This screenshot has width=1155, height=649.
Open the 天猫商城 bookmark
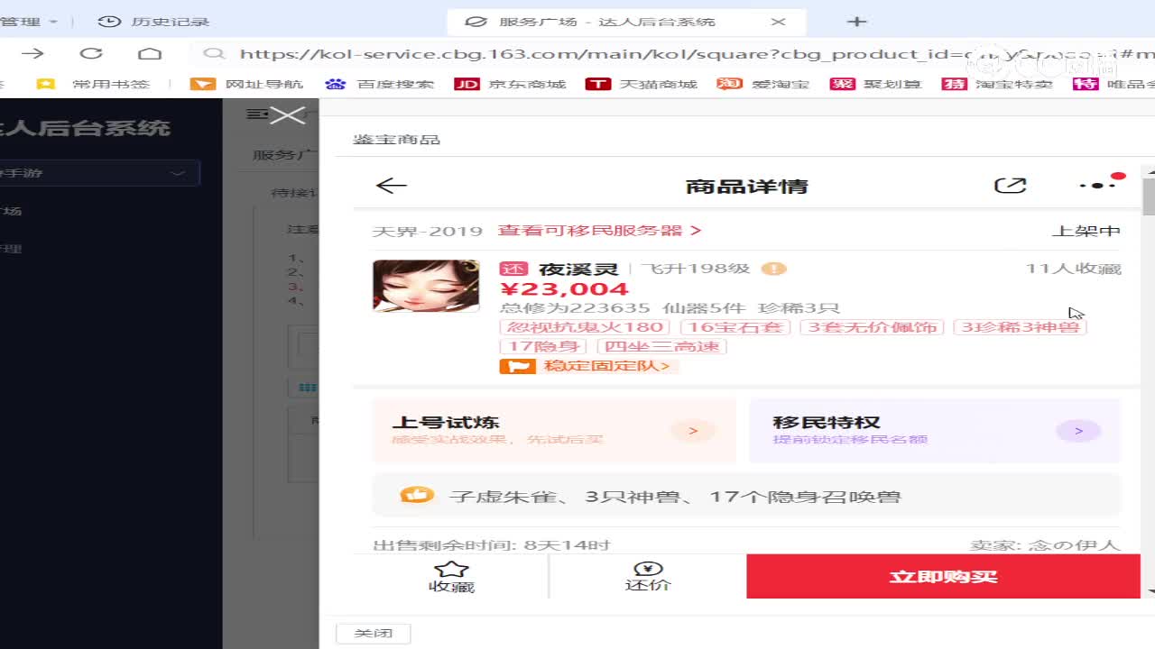(642, 84)
